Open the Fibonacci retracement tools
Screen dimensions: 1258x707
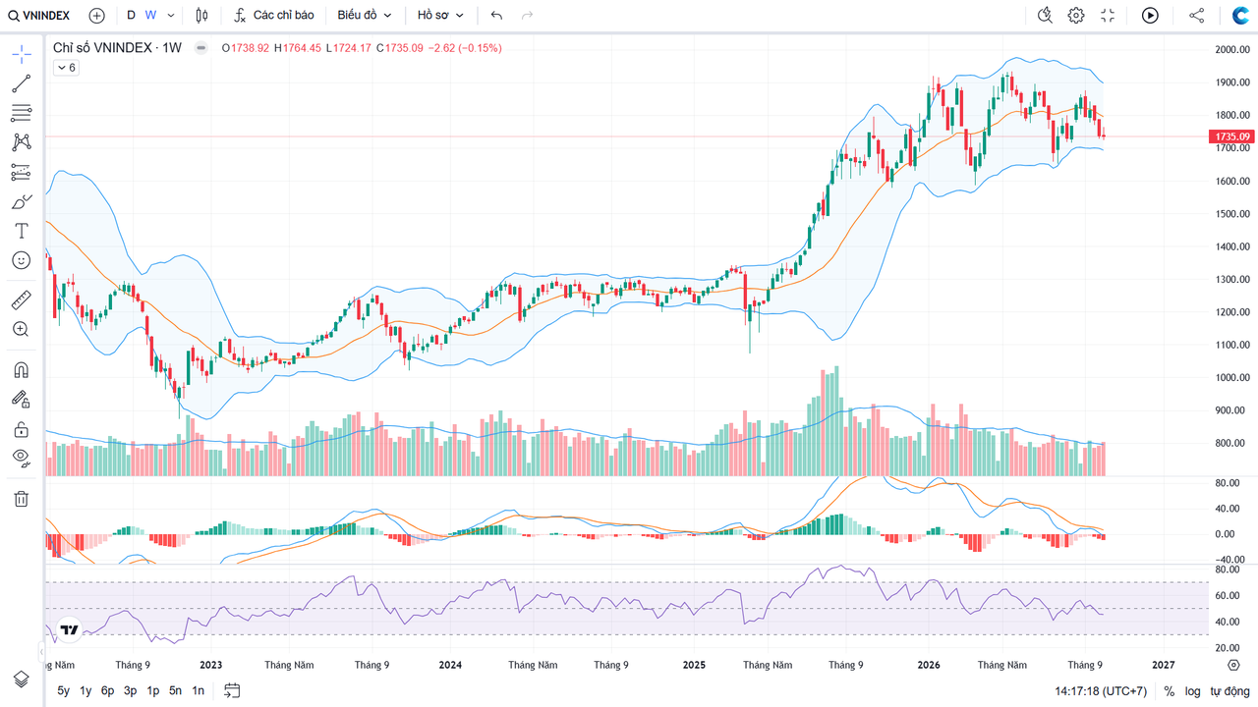click(x=22, y=113)
